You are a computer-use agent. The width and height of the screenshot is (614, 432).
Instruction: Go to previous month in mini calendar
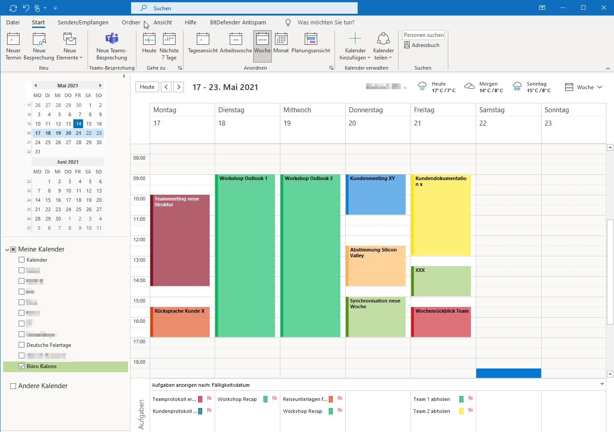point(36,86)
